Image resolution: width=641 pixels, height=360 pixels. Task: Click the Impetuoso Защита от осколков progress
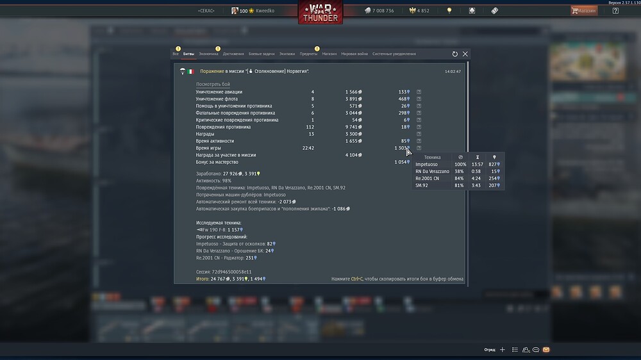tap(236, 244)
